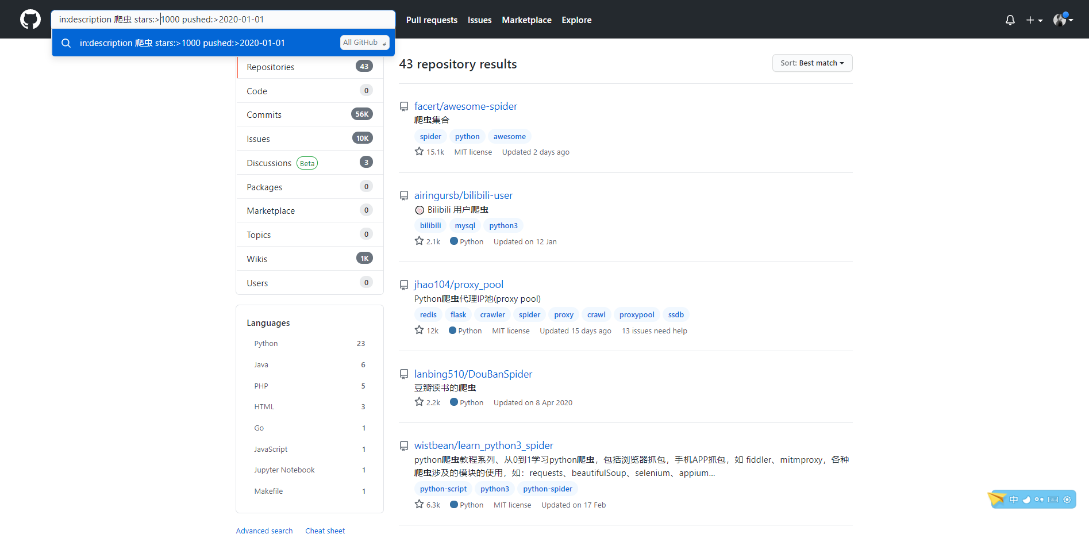Click the magnifier icon in the search suggestion
The image size is (1089, 534).
click(x=66, y=43)
